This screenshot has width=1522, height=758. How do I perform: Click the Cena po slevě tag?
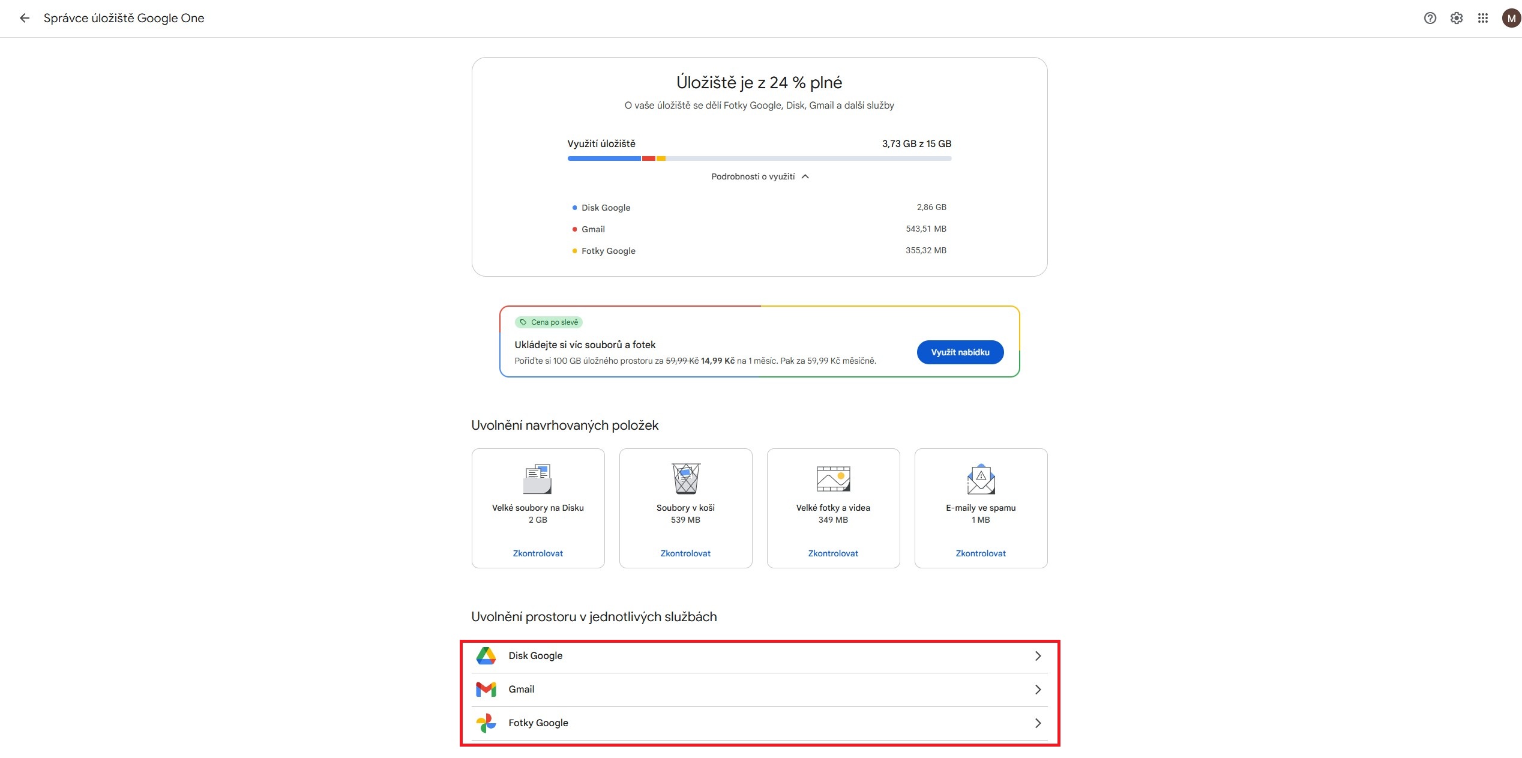[x=549, y=322]
